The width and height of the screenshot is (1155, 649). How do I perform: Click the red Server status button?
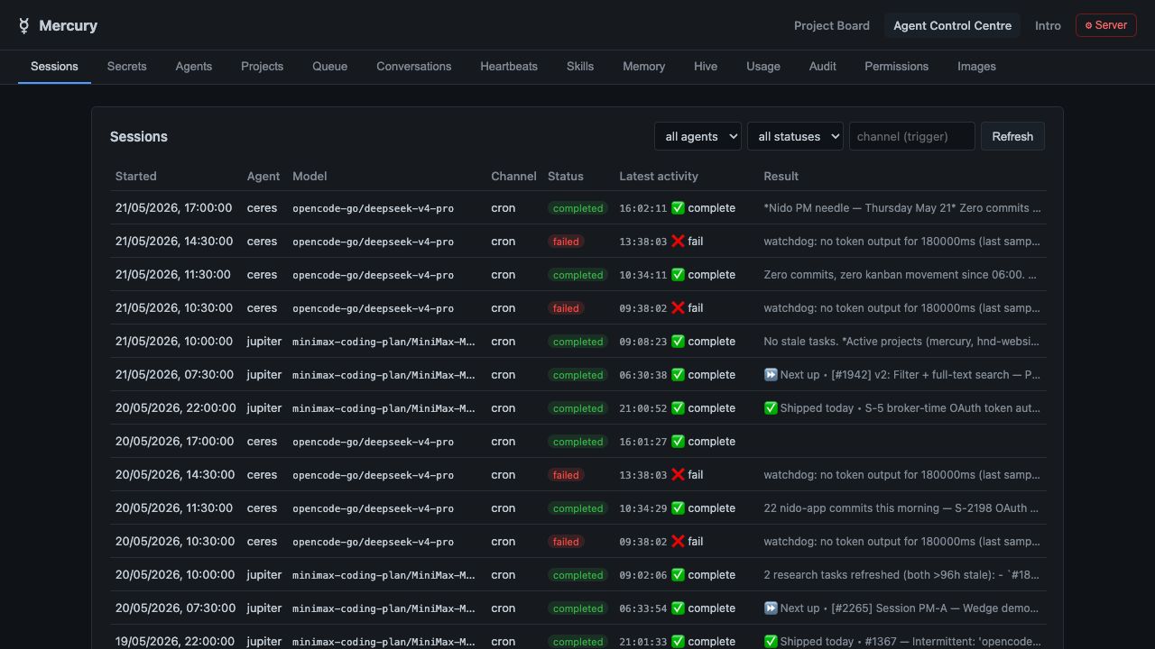[x=1105, y=25]
